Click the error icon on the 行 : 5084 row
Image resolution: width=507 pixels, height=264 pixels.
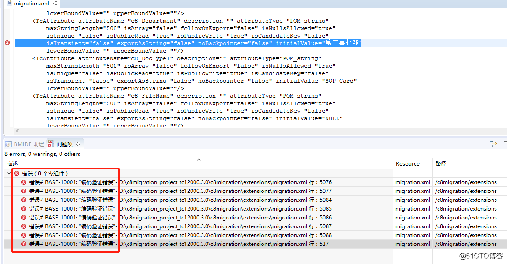(23, 200)
